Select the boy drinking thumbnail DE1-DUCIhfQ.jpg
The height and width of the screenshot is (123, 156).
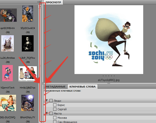pos(8,103)
